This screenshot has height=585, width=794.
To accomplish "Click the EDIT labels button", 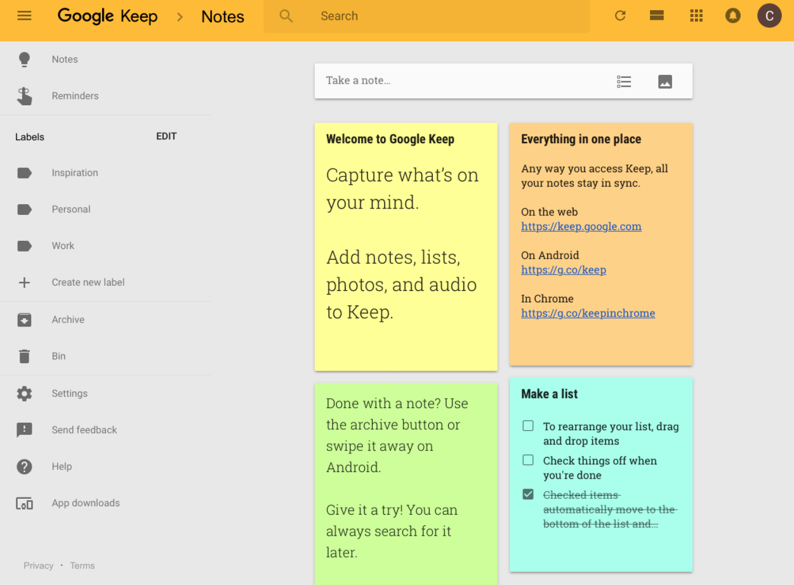I will pyautogui.click(x=166, y=136).
